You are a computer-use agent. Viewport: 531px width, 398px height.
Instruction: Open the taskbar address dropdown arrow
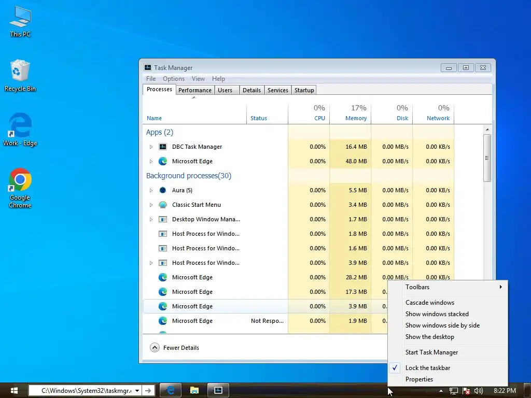point(137,391)
